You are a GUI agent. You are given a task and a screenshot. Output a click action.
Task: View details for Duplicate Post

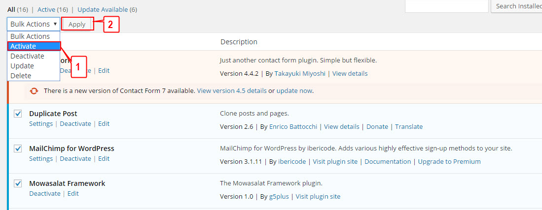click(x=341, y=126)
